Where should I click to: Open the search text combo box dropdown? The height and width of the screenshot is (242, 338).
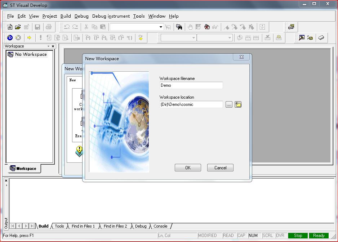click(x=161, y=27)
